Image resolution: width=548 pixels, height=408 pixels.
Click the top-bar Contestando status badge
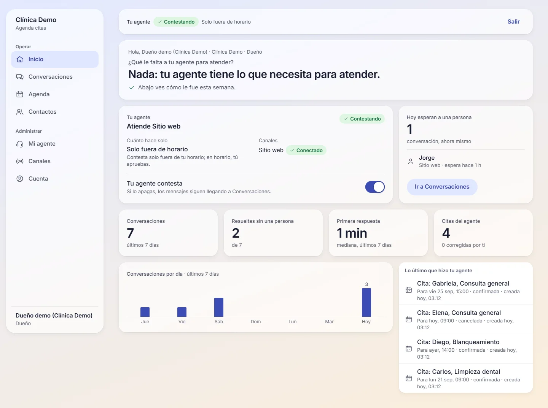[x=176, y=22]
